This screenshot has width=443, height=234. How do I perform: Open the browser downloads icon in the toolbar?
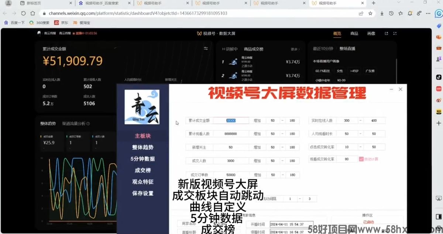click(x=382, y=13)
